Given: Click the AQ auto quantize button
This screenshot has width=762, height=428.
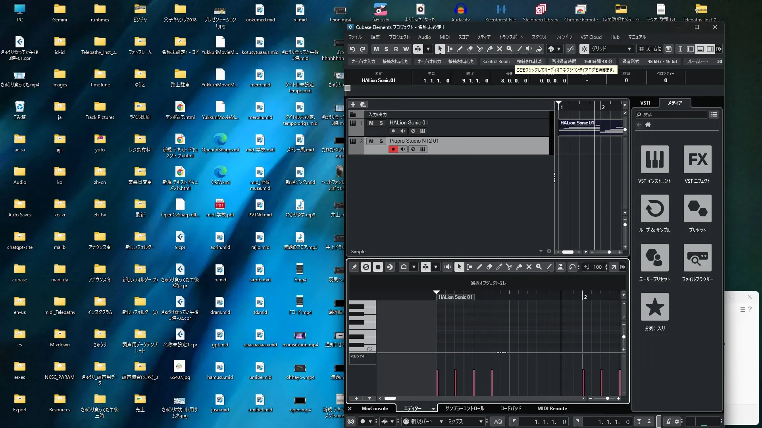Looking at the screenshot, I should (498, 422).
